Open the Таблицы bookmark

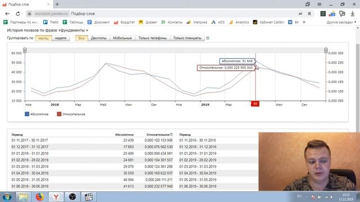click(x=73, y=22)
